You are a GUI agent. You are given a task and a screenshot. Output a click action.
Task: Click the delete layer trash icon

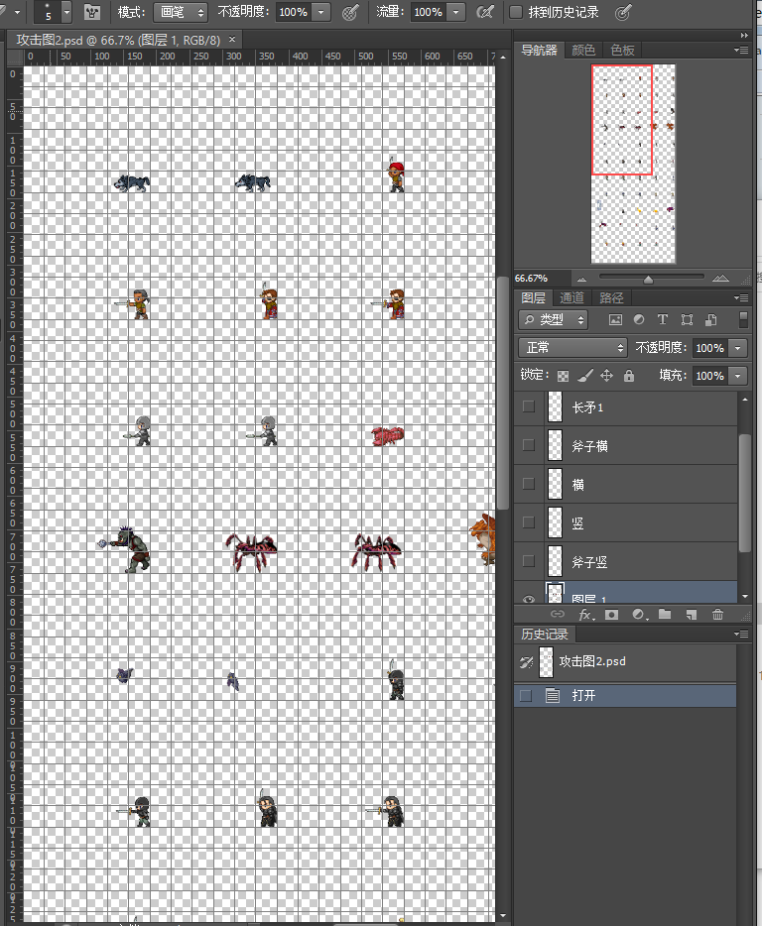click(x=717, y=614)
